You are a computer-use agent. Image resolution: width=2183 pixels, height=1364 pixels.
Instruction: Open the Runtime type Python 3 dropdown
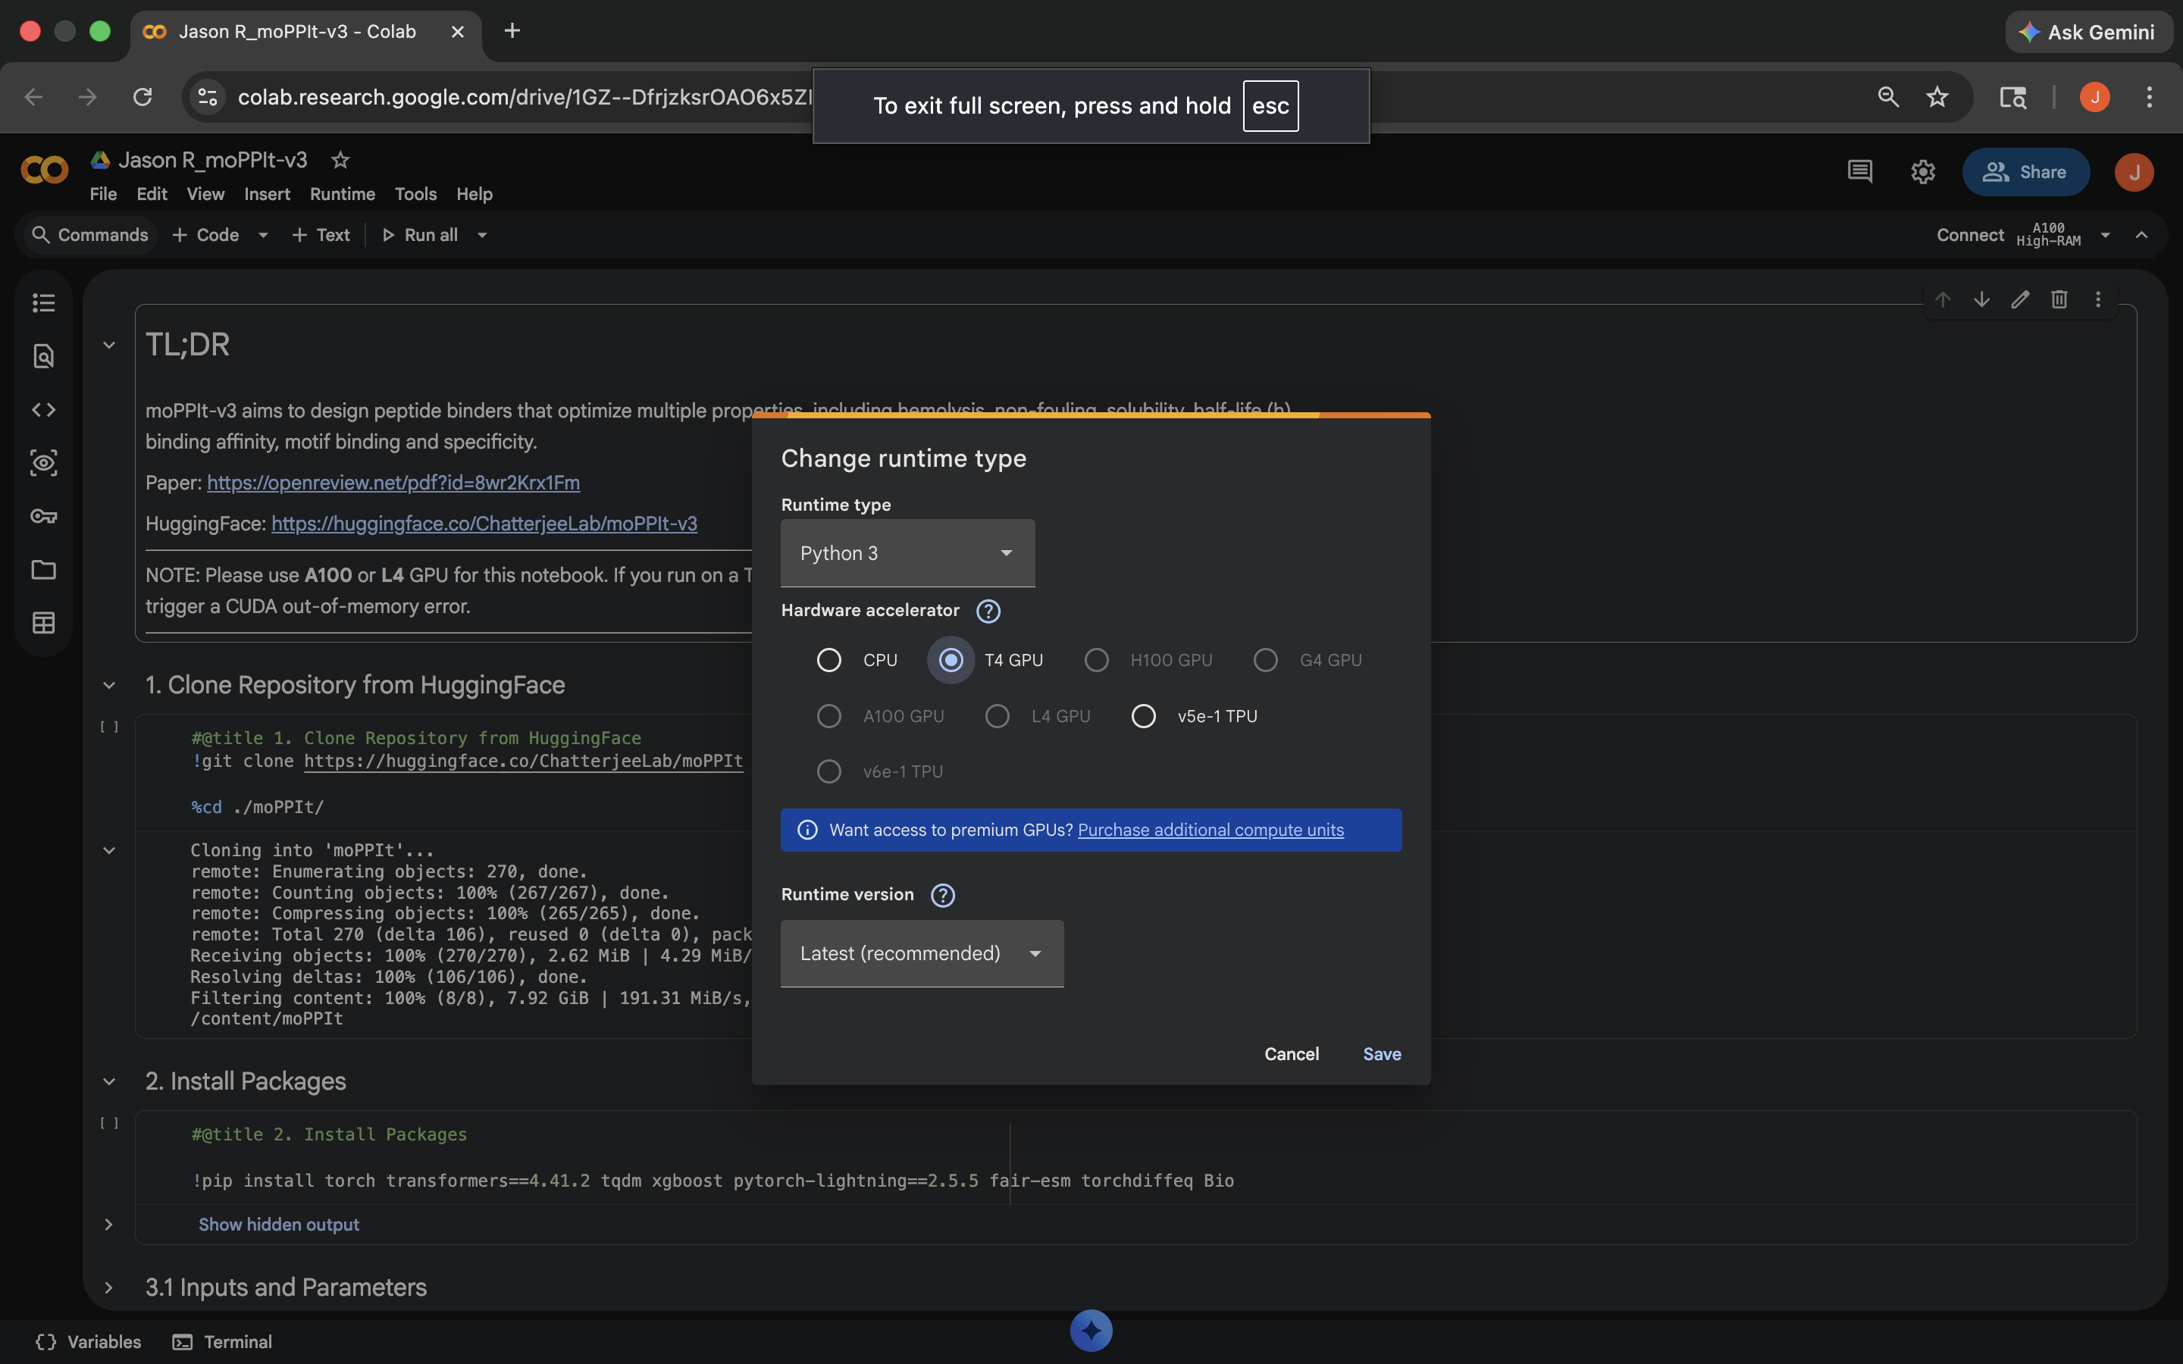(907, 553)
